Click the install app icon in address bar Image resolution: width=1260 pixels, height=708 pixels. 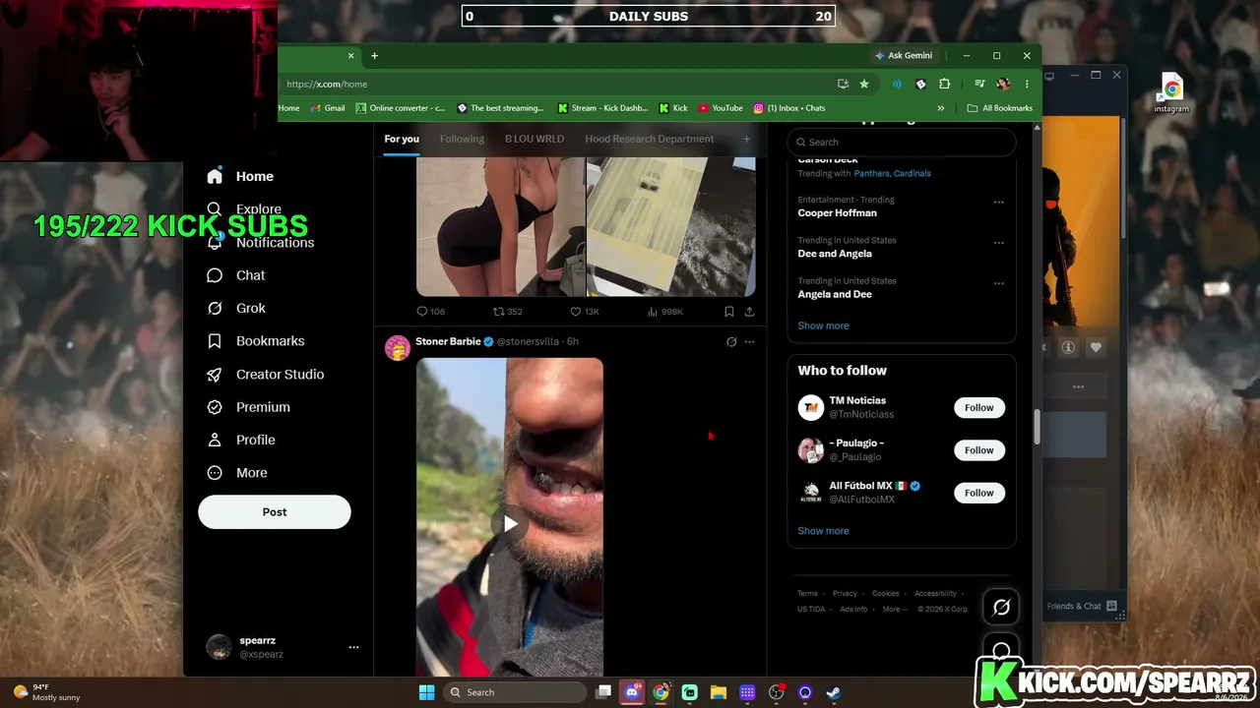(843, 84)
